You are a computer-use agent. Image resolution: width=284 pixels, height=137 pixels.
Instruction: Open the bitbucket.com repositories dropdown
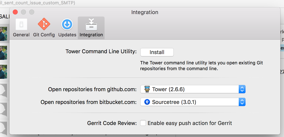click(193, 102)
